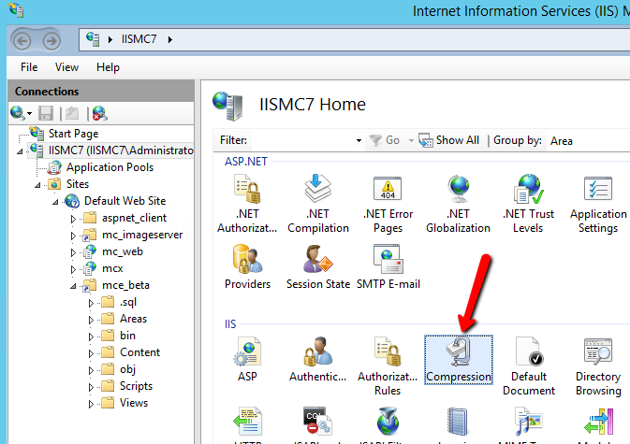
Task: Select the mce_beta tree item
Action: [125, 285]
